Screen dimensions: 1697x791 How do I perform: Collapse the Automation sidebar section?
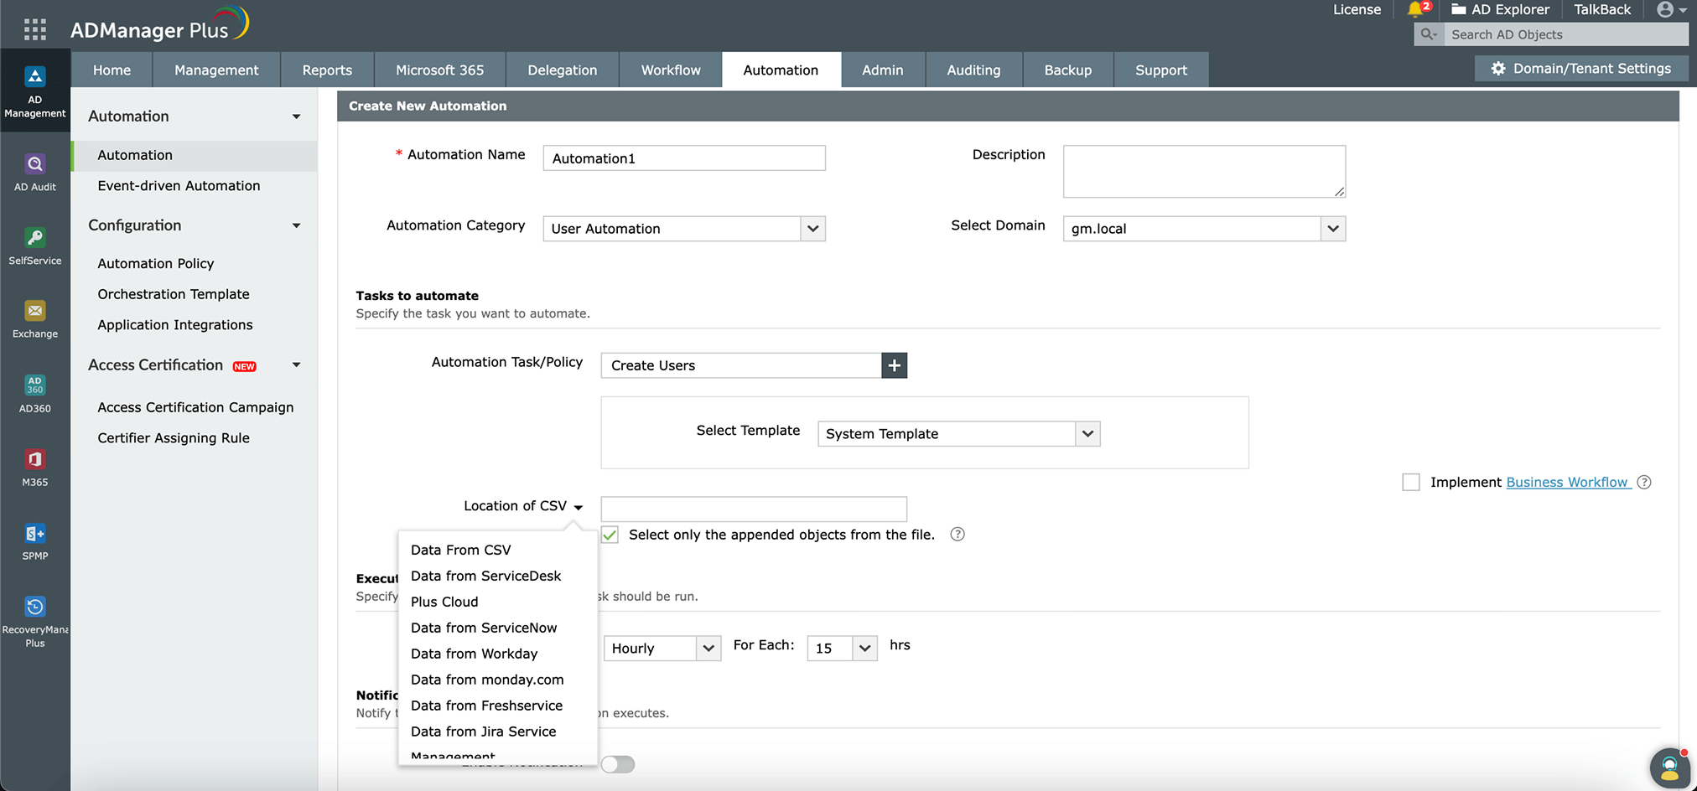coord(296,116)
